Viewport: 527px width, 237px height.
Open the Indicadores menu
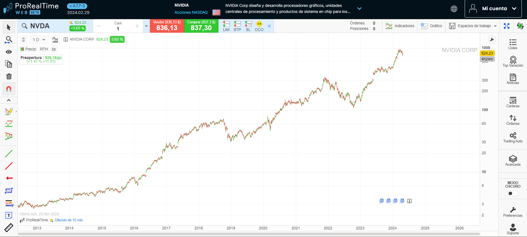400,26
